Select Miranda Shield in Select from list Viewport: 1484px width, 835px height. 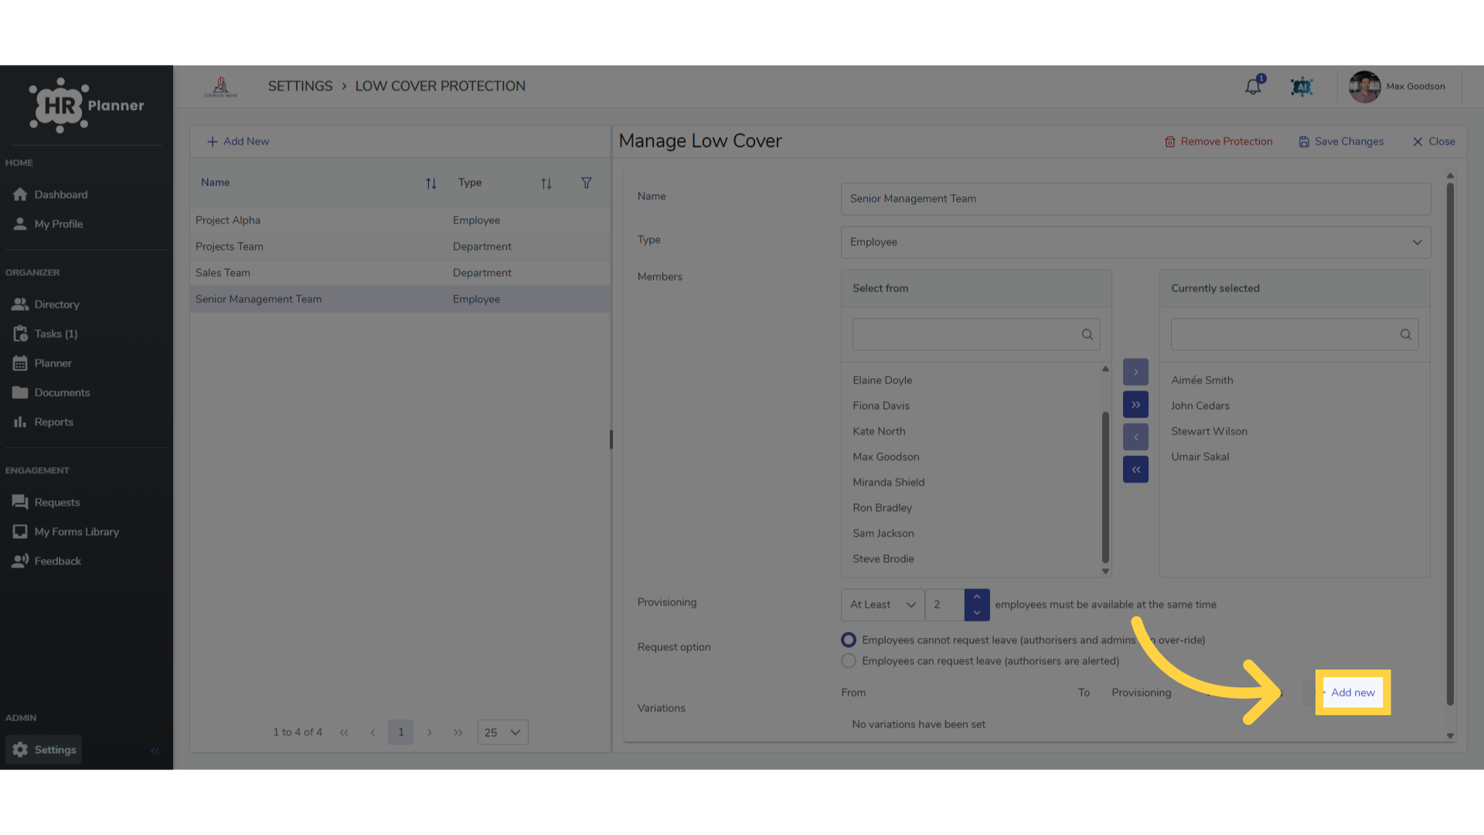888,482
